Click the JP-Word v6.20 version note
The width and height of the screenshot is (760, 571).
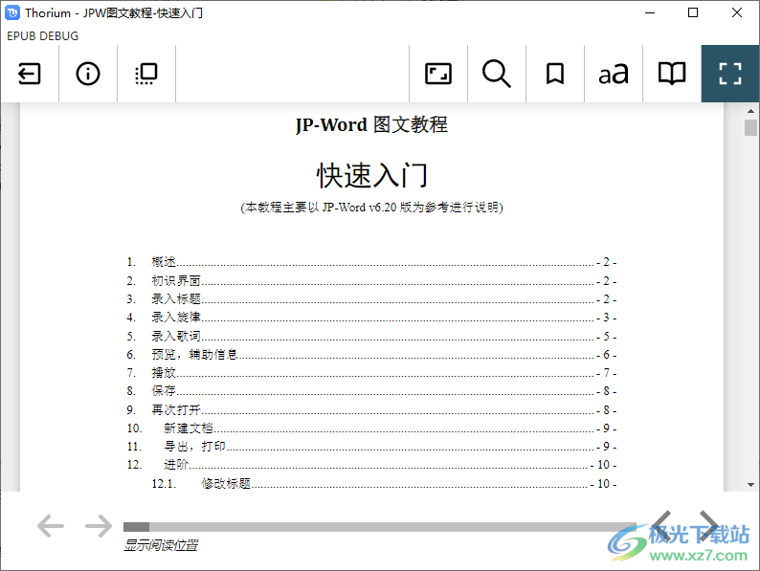click(371, 208)
